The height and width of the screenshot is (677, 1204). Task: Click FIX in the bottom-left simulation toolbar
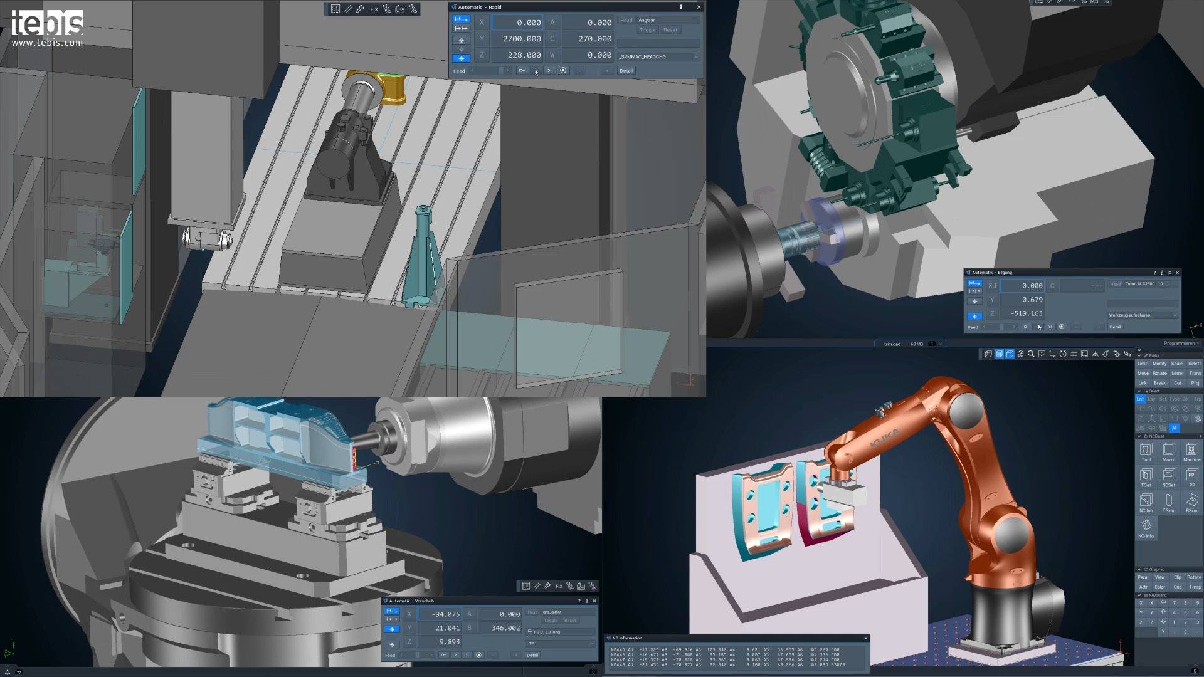click(559, 586)
